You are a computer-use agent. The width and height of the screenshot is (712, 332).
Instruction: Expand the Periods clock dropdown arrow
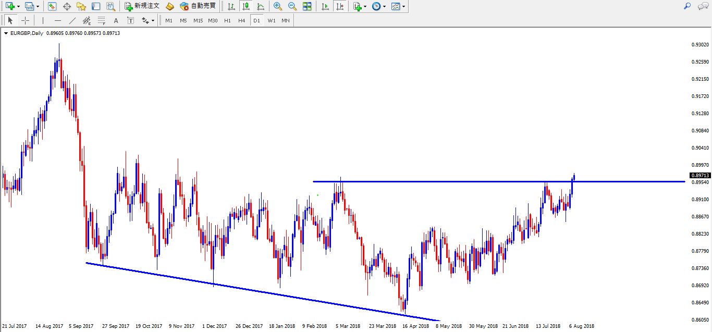[x=385, y=7]
